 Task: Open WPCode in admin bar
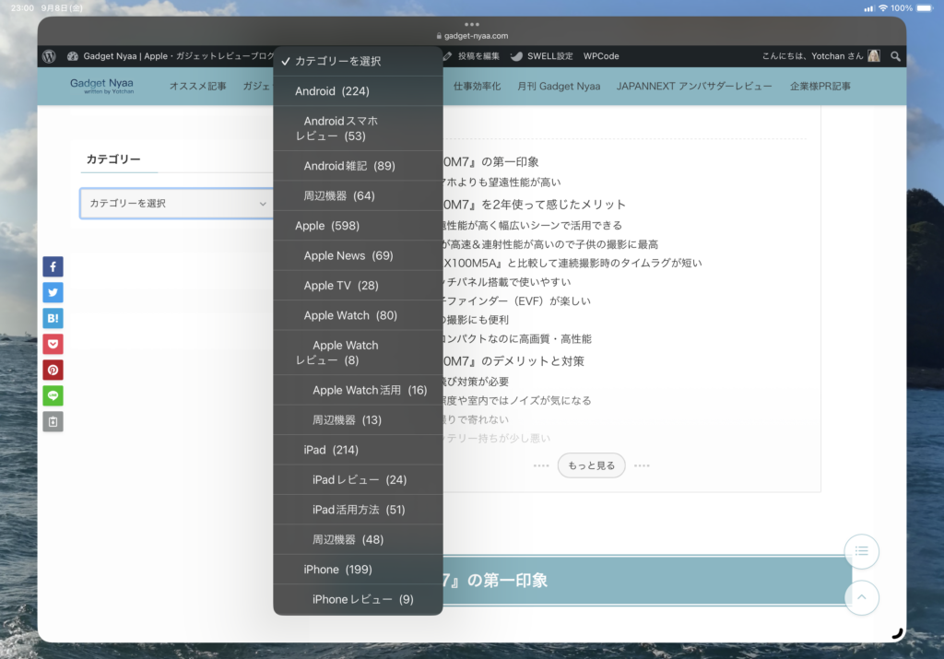(601, 56)
